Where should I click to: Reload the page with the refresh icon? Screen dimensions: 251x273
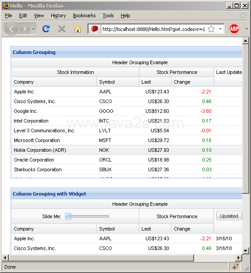point(46,29)
